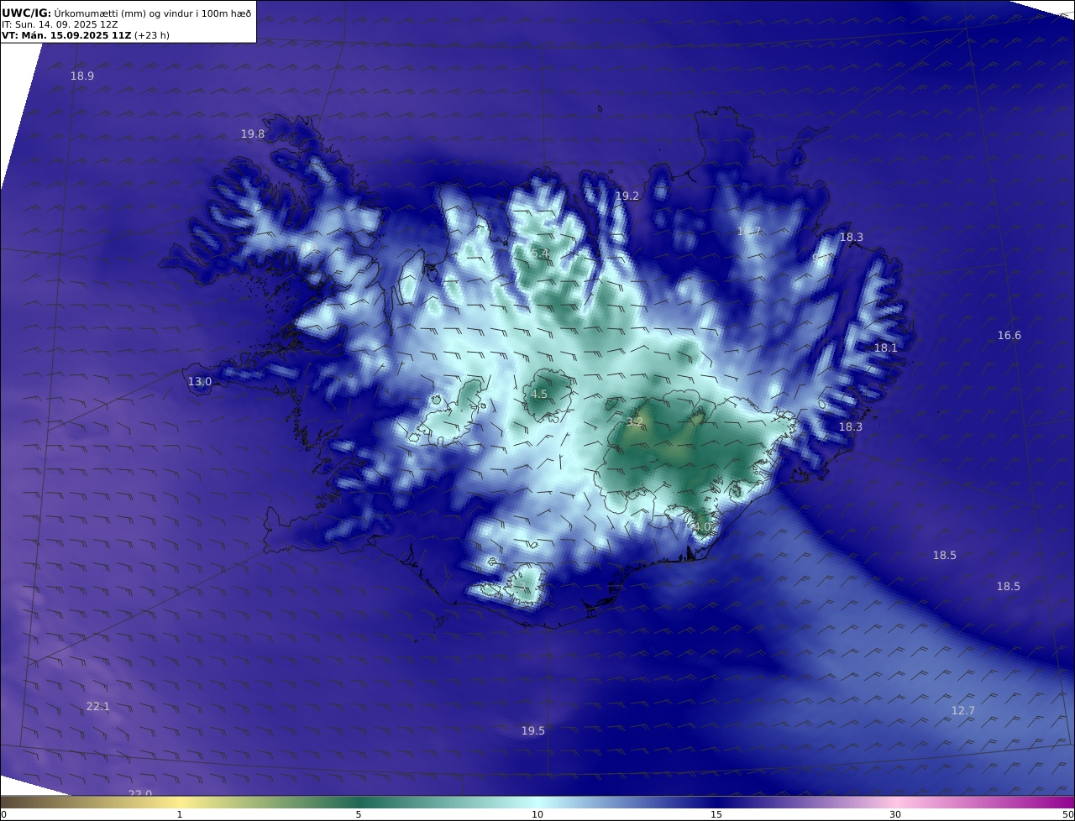This screenshot has height=821, width=1075.
Task: Click the VT: Mán. 15.09.2025 11Z text
Action: coord(66,35)
